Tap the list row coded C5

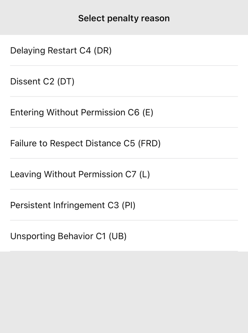(x=124, y=143)
